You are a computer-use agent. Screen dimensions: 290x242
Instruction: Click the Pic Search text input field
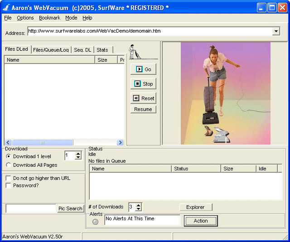[x=31, y=208]
